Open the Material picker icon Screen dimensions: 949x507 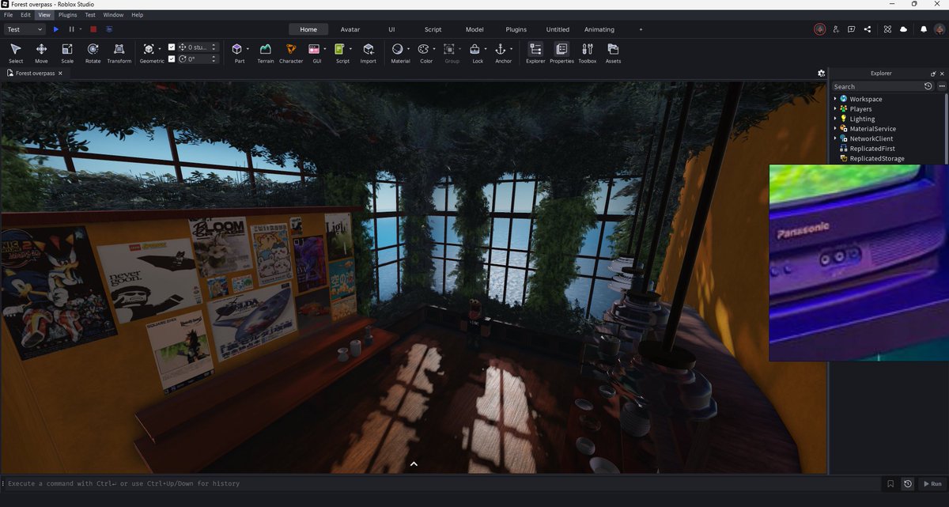tap(398, 49)
